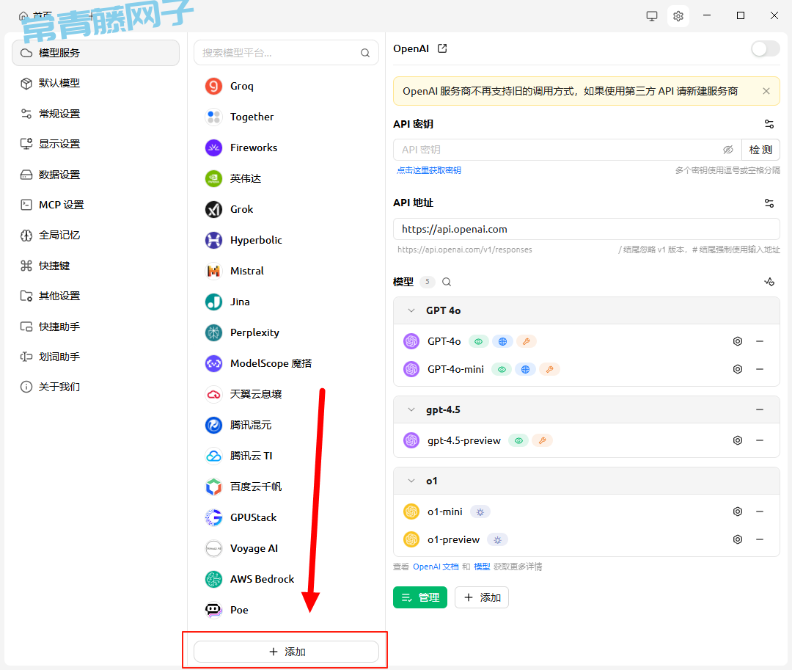This screenshot has height=670, width=792.
Task: Select the Groq provider
Action: pos(287,87)
